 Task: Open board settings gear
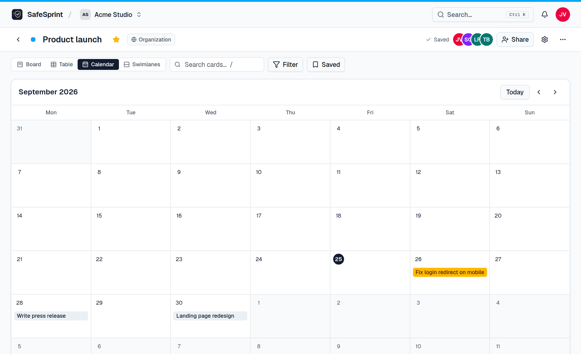[x=545, y=40]
